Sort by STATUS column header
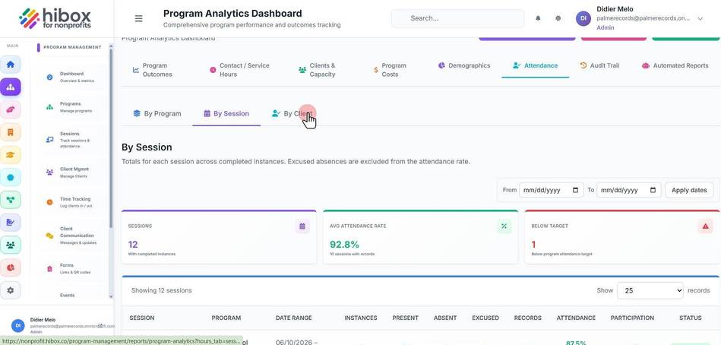The image size is (721, 345). point(690,318)
